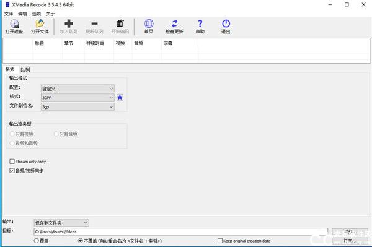
Task: Click the 目标 destination path field
Action: (181, 232)
